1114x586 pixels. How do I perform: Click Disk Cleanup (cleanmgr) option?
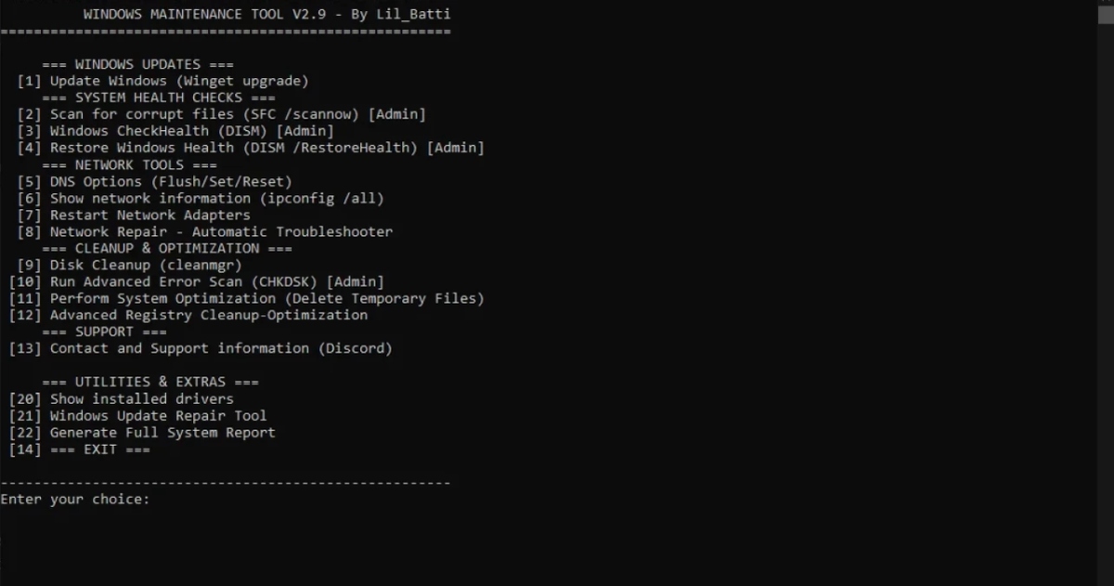(130, 265)
